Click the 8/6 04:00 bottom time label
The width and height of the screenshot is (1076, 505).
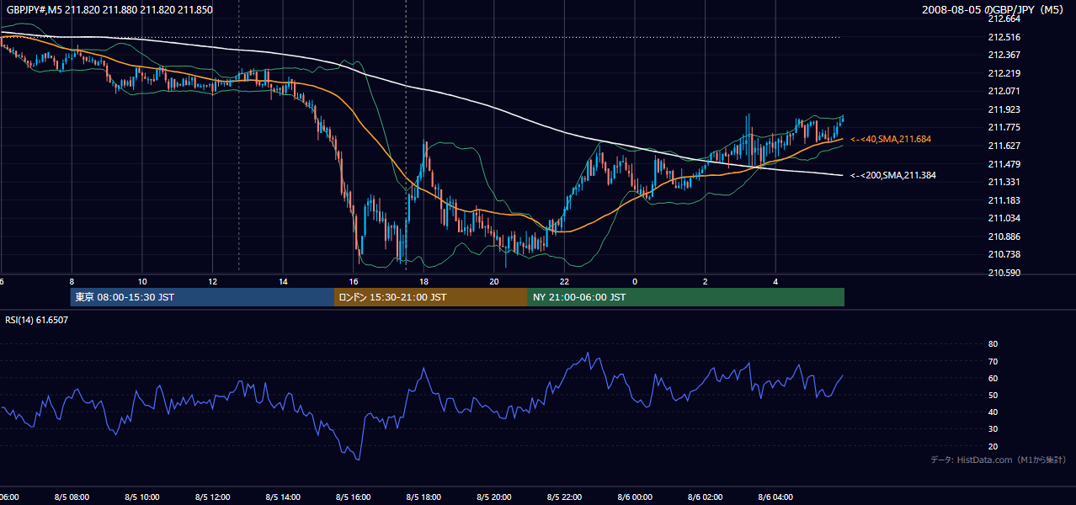(775, 497)
